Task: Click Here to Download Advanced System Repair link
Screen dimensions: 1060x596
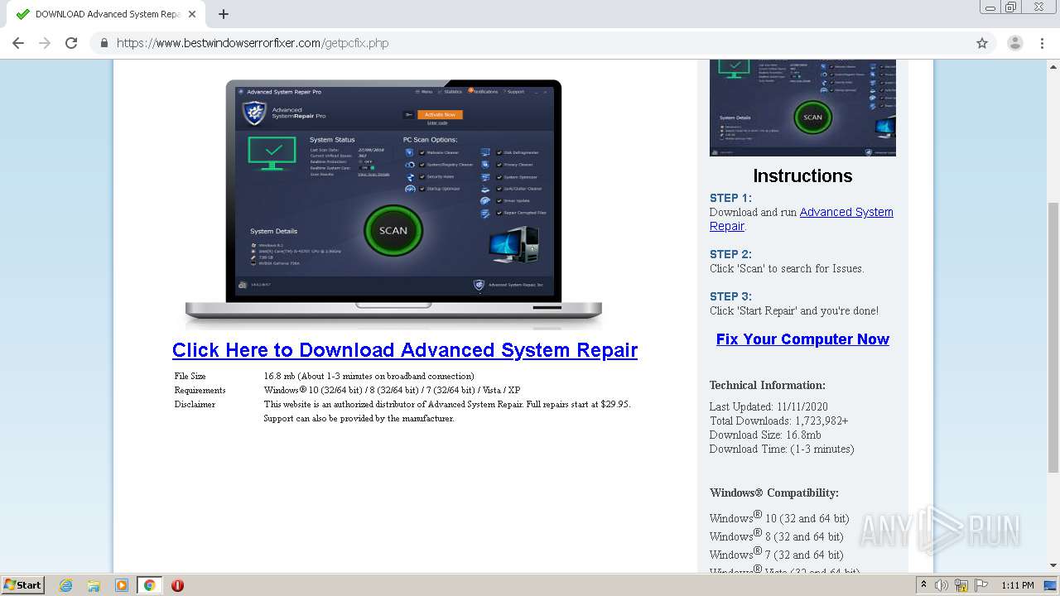Action: [x=405, y=350]
